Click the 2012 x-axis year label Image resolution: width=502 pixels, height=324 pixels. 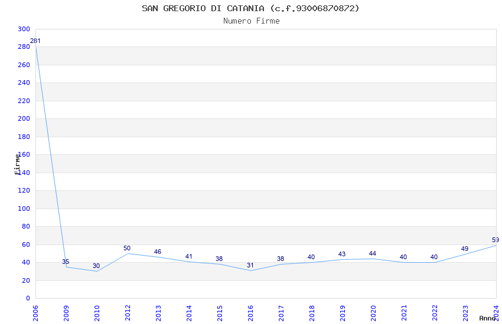[128, 313]
